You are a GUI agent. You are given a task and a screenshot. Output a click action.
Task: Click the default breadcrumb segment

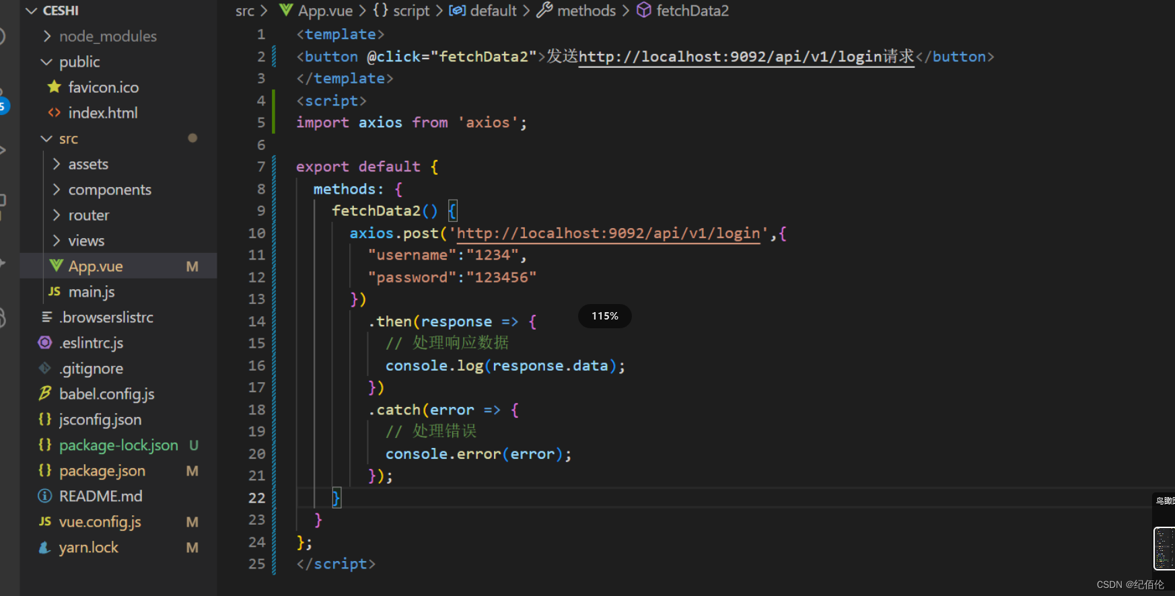(493, 11)
